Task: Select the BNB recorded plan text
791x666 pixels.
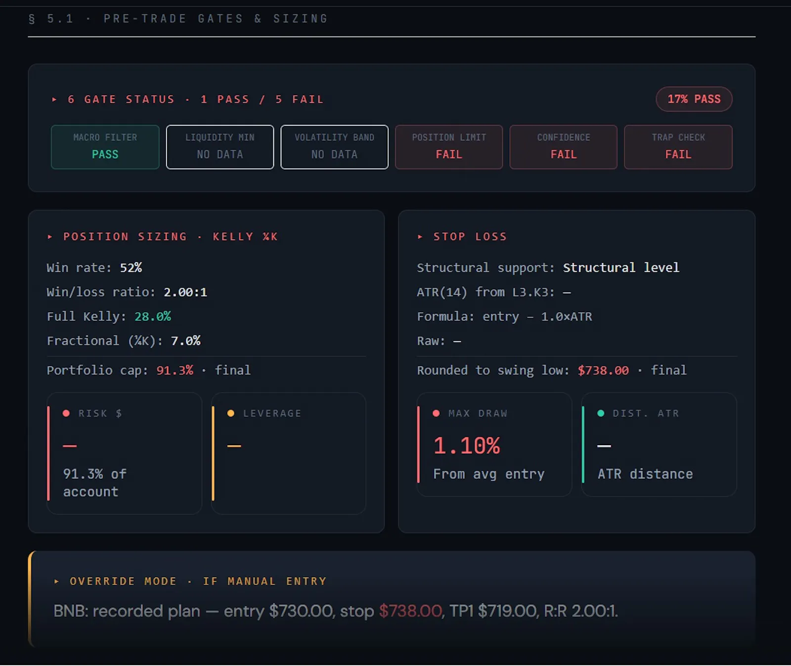Action: [336, 611]
